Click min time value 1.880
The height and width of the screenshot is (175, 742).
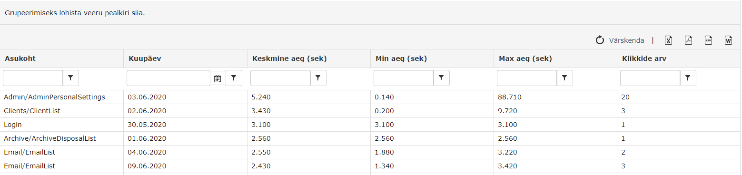click(384, 152)
